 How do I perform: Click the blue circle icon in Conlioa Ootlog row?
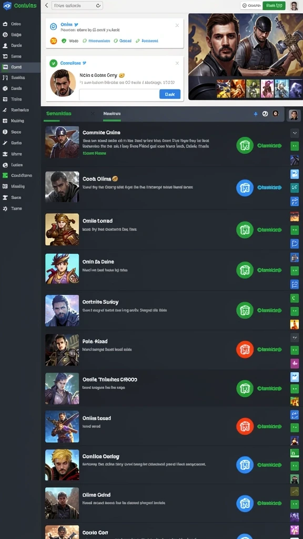click(x=245, y=465)
